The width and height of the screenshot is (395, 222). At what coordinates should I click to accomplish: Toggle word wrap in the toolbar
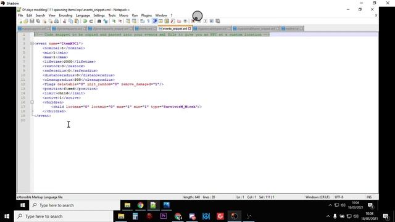coord(143,21)
